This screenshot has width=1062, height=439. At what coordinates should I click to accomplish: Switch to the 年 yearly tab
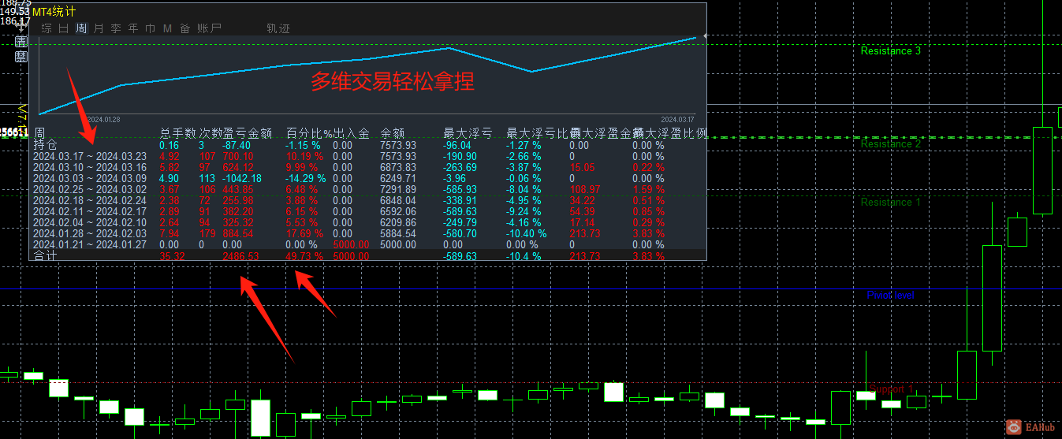[133, 28]
